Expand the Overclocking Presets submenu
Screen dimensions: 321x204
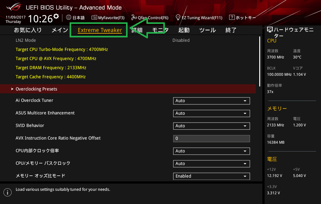click(128, 89)
